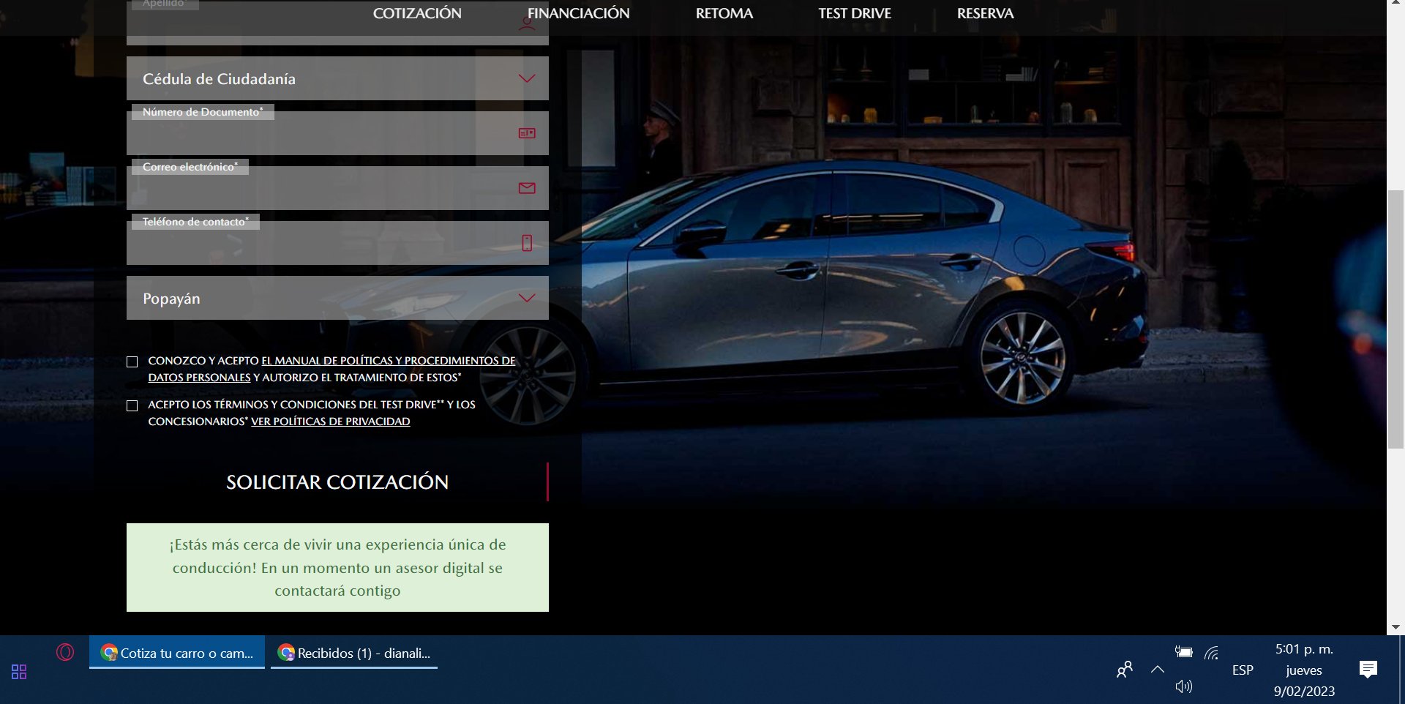Viewport: 1405px width, 704px height.
Task: Click the scrollbar down arrow
Action: tap(1395, 627)
